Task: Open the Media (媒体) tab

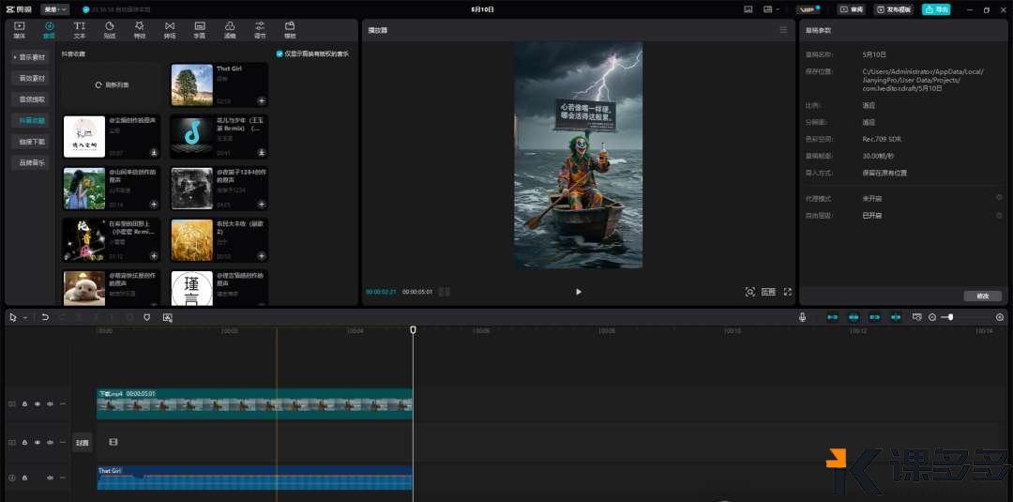Action: [20, 30]
